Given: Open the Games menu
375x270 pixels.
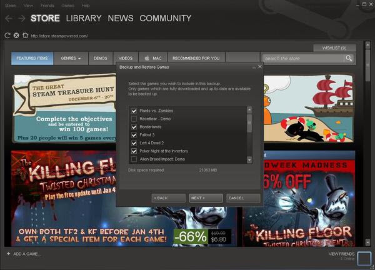Looking at the screenshot, I should click(67, 5).
